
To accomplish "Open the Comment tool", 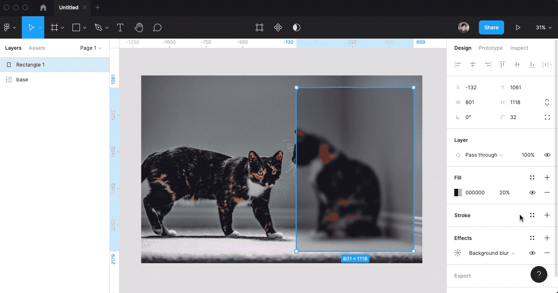I will tap(157, 27).
